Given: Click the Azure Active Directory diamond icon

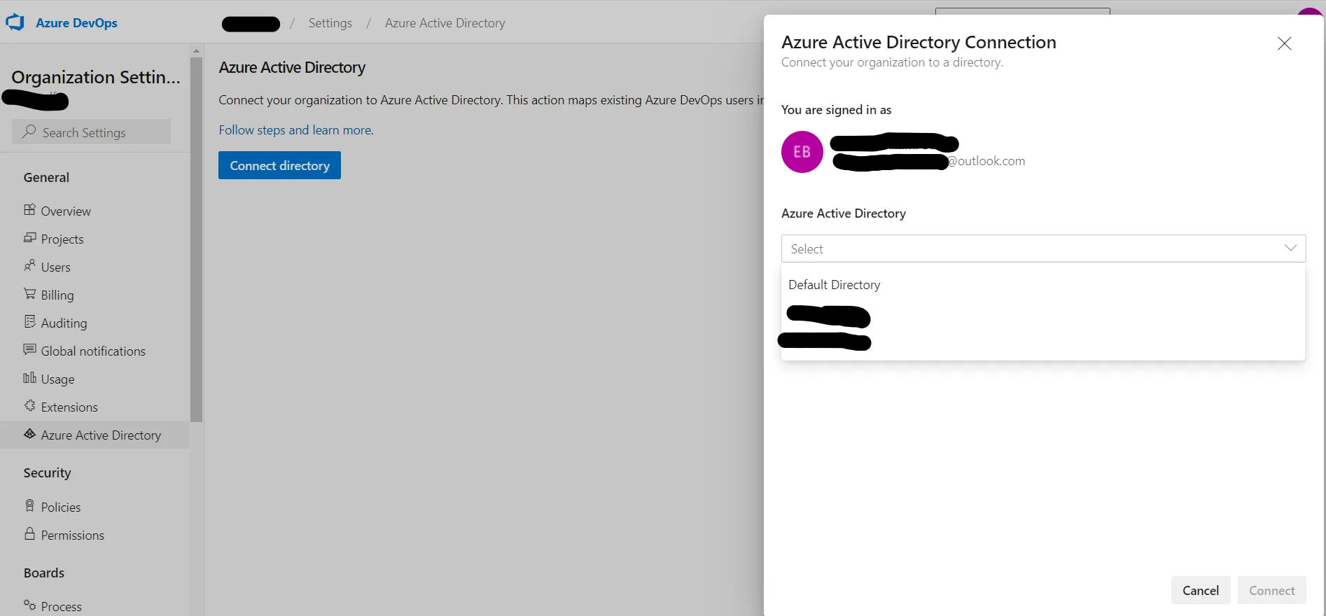Looking at the screenshot, I should pos(29,434).
